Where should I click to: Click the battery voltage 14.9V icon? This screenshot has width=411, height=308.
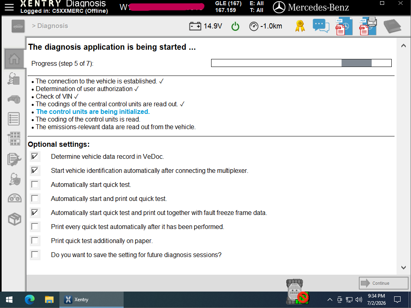[195, 26]
